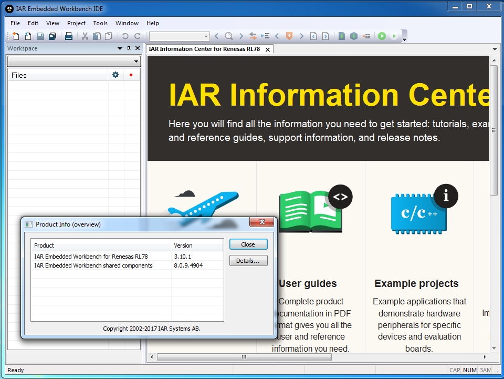Screen dimensions: 504x379
Task: Click the gear icon in Files header
Action: (115, 75)
